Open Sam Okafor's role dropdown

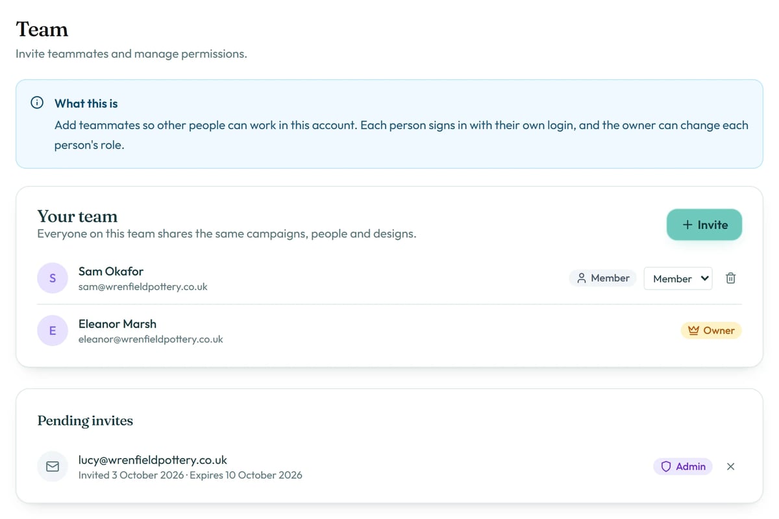[678, 278]
